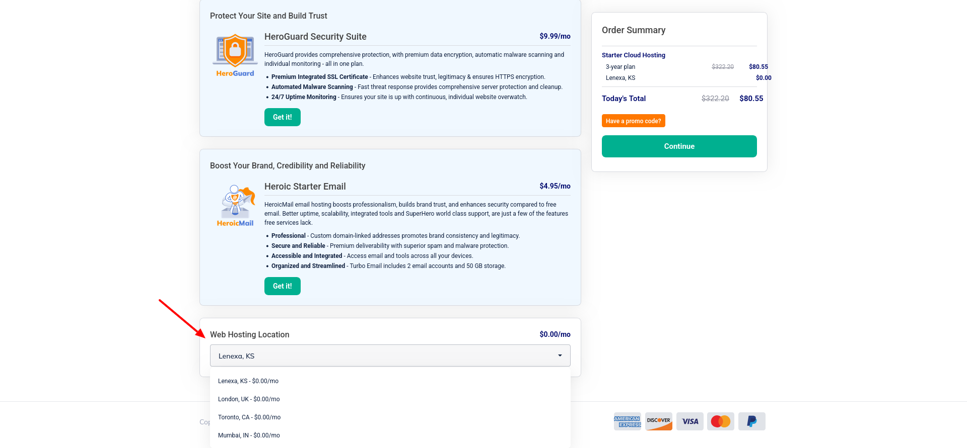The width and height of the screenshot is (967, 448).
Task: Click the Starter Cloud Hosting label
Action: pyautogui.click(x=634, y=55)
